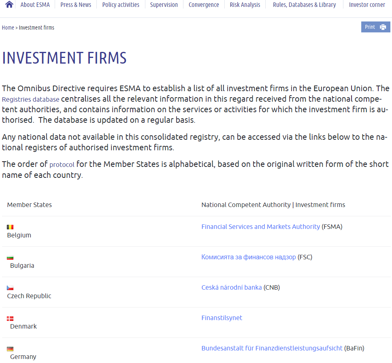392x363 pixels.
Task: Click the Print button with printer icon
Action: 375,27
